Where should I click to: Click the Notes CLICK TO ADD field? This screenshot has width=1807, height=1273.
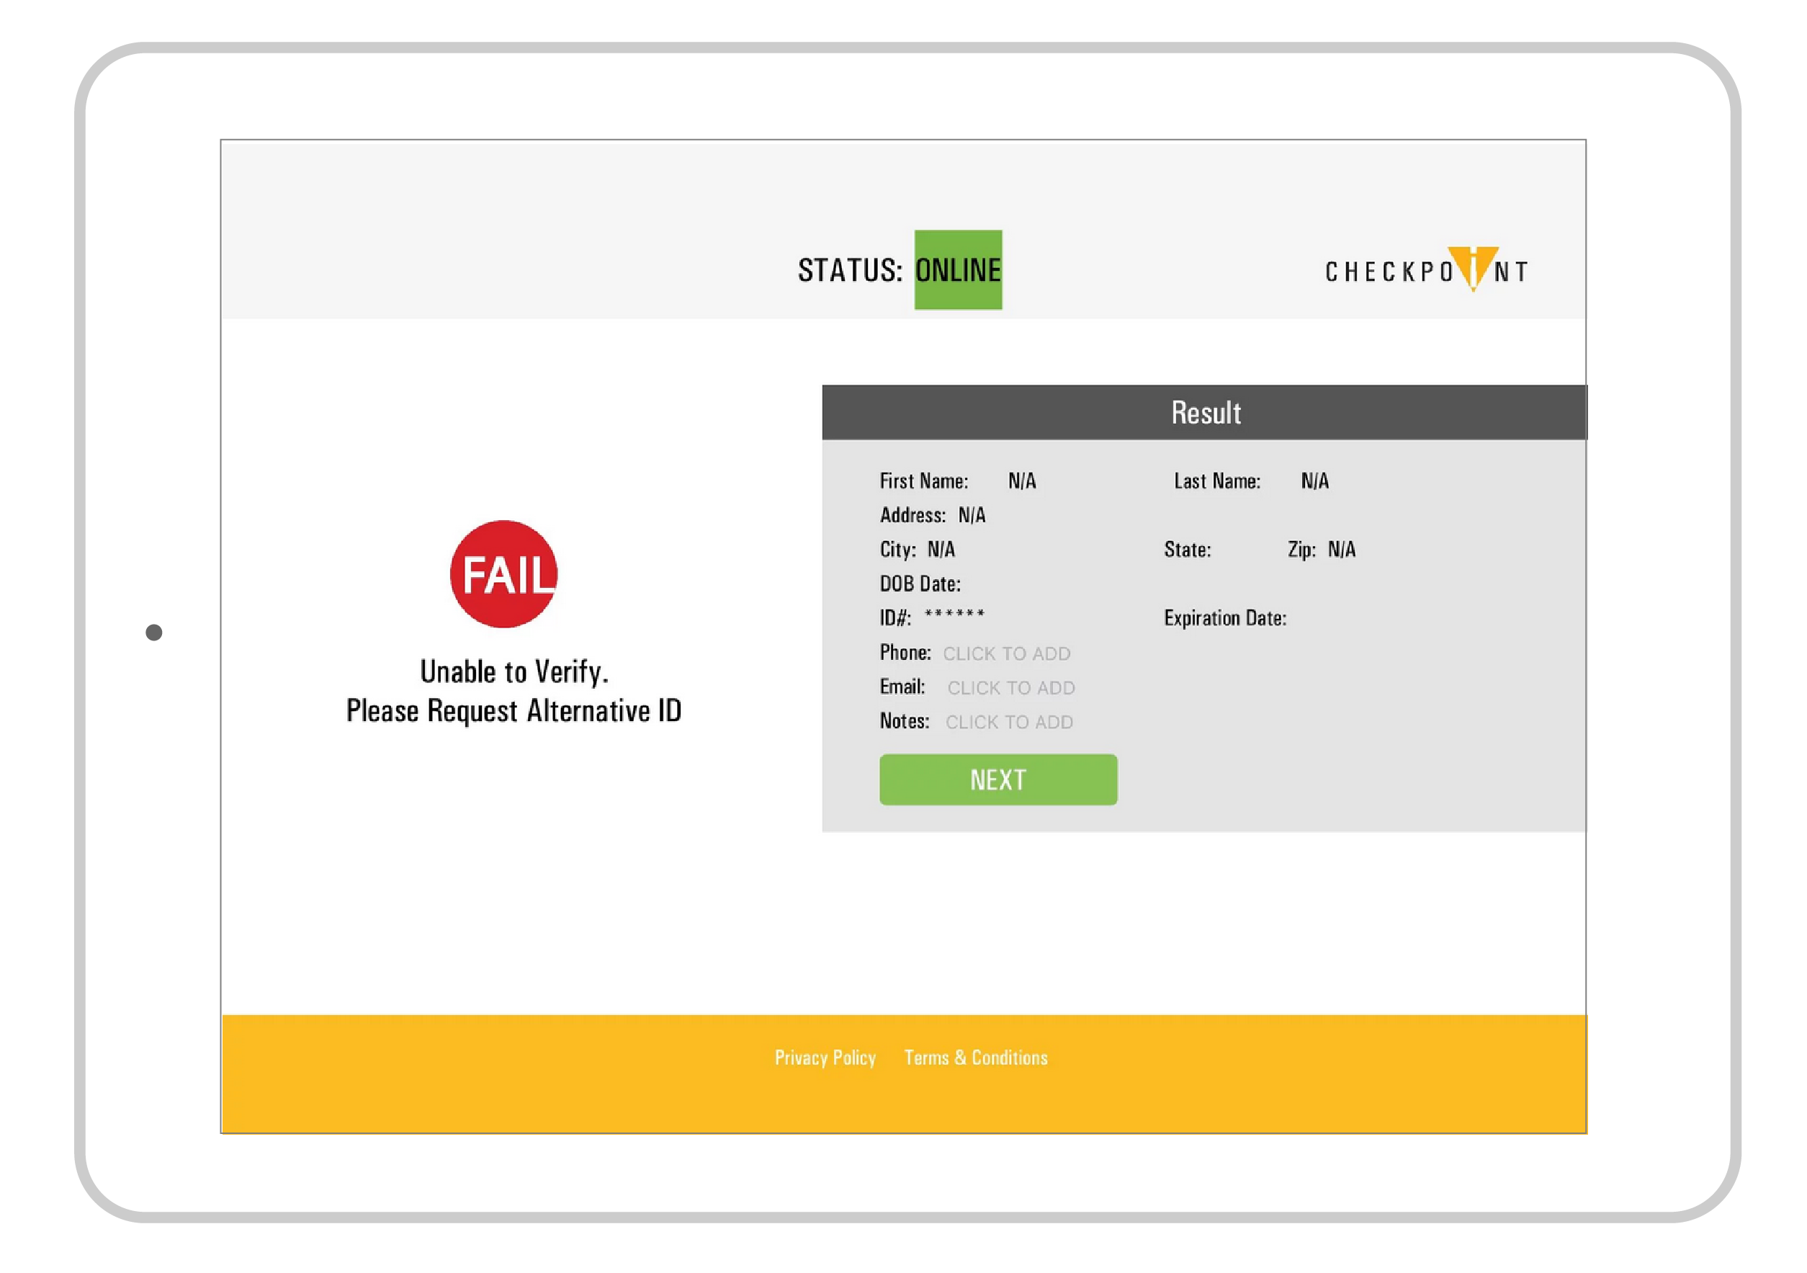[x=1009, y=722]
